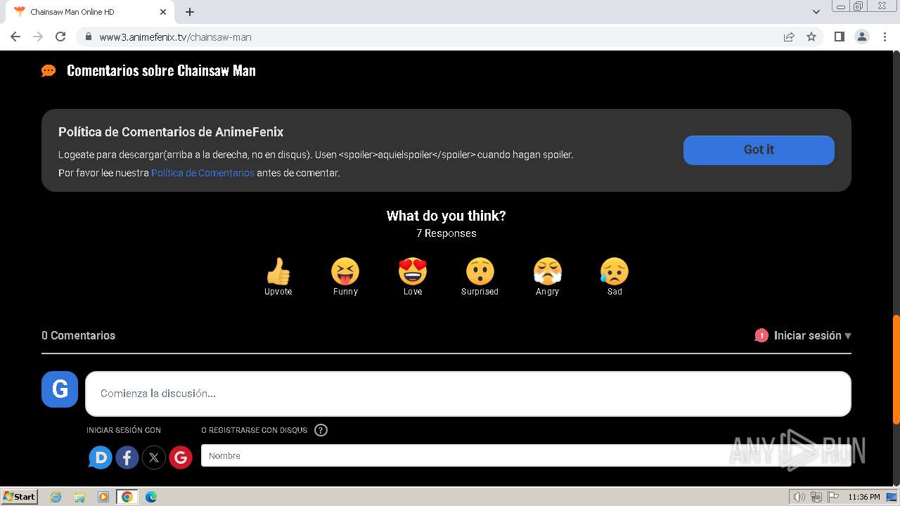Open the Chrome profile avatar
The image size is (900, 506).
pyautogui.click(x=862, y=37)
